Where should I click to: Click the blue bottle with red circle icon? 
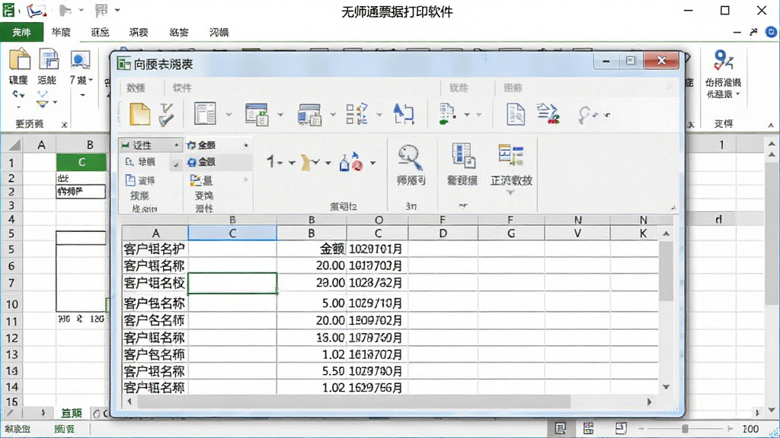pos(350,162)
